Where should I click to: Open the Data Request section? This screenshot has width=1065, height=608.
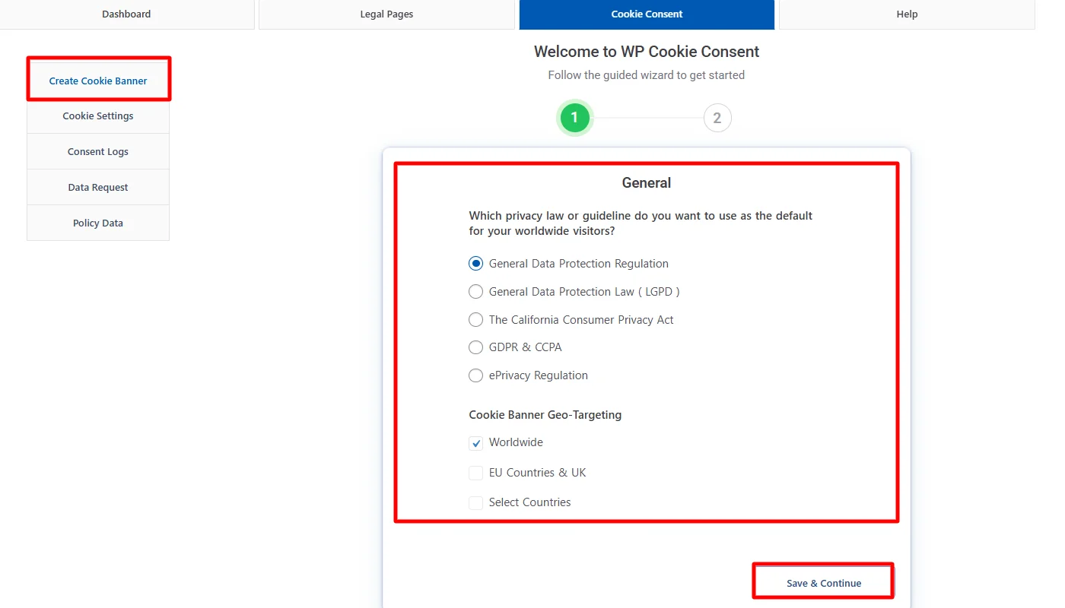pos(98,188)
